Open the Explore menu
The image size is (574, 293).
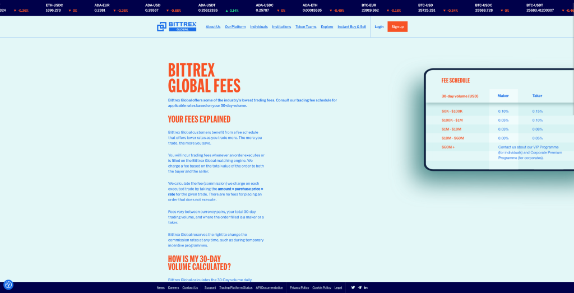click(327, 27)
